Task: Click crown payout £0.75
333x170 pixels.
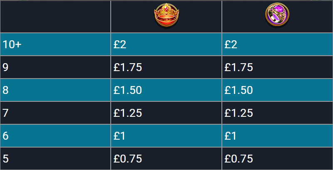Action: [x=128, y=159]
